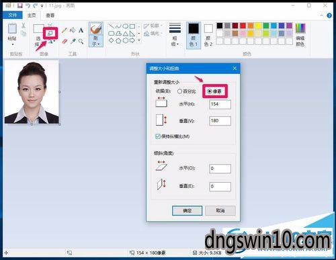Click the Save icon in the title bar
Image resolution: width=336 pixels, height=260 pixels.
[x=20, y=5]
